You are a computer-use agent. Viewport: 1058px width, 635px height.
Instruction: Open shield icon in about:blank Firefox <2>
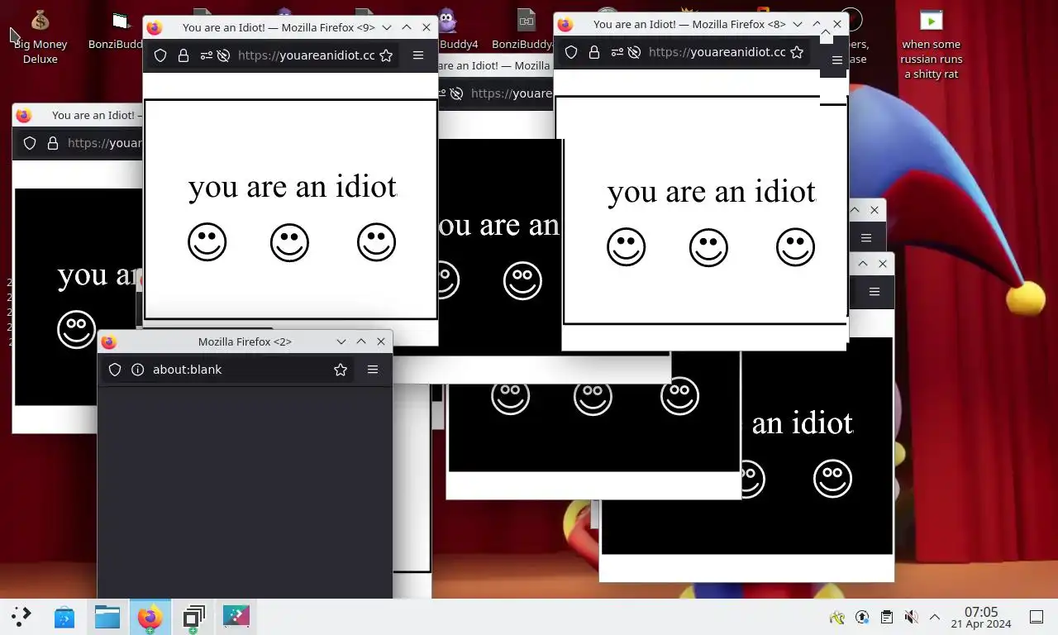115,370
